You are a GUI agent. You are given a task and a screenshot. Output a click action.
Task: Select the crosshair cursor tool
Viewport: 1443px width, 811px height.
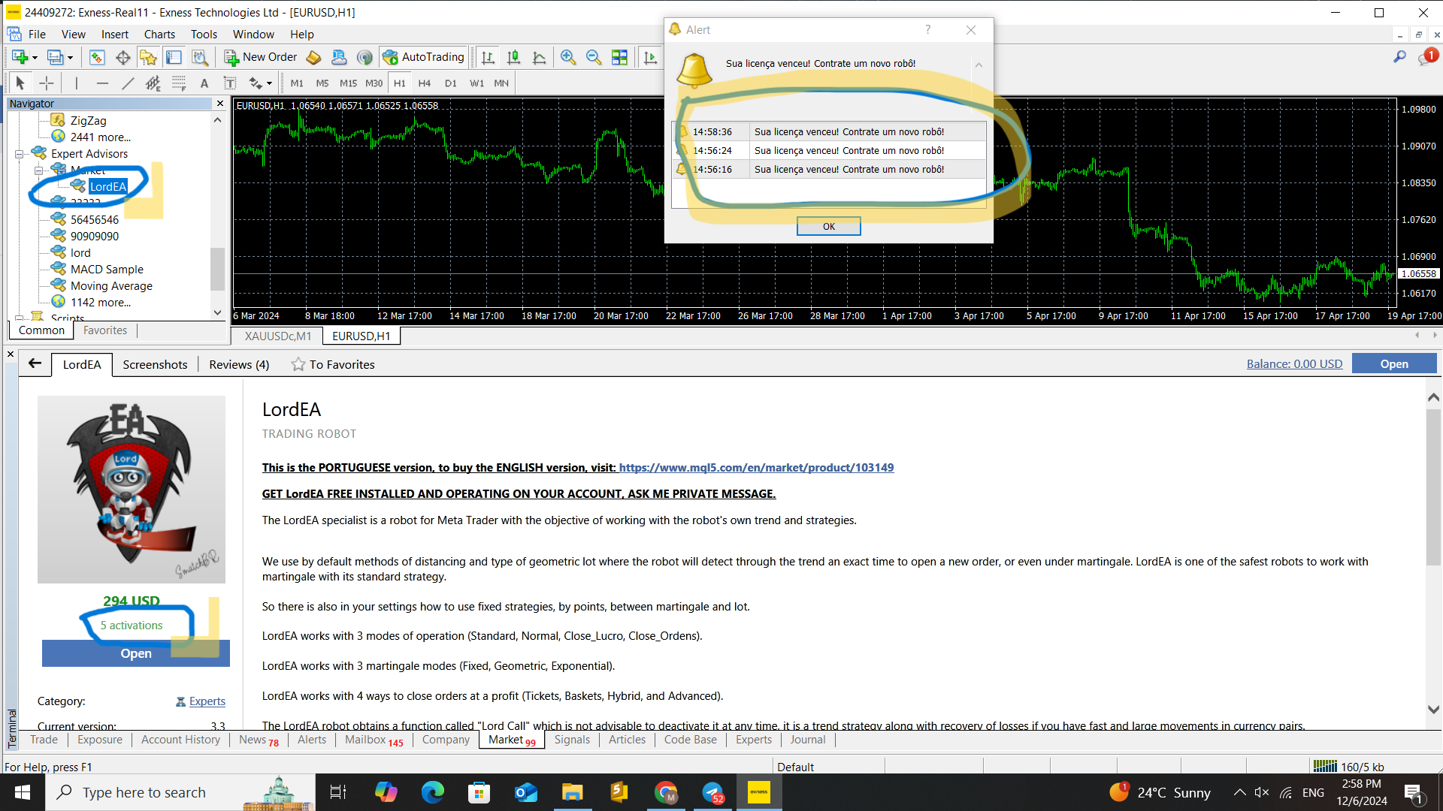click(x=47, y=83)
